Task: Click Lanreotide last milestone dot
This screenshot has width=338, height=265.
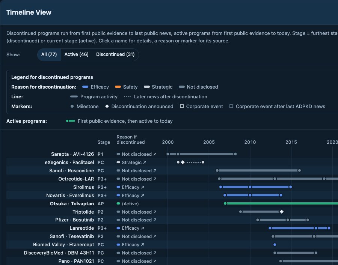Action: tap(329, 228)
